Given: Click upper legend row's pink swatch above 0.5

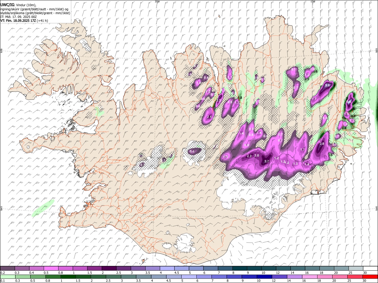Looking at the screenshot, I should 51,268.
